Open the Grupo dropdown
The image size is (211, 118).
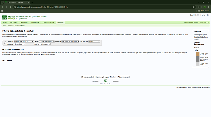coord(45,44)
